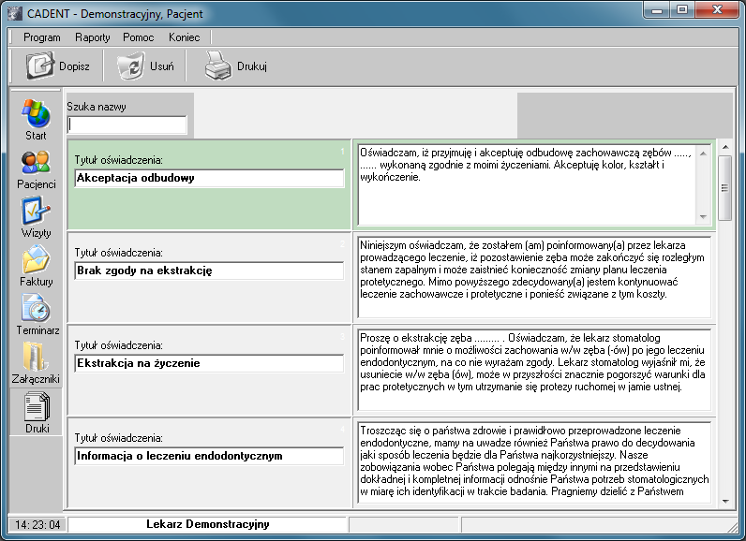This screenshot has height=541, width=746.
Task: Click the Koniec menu item
Action: 184,37
